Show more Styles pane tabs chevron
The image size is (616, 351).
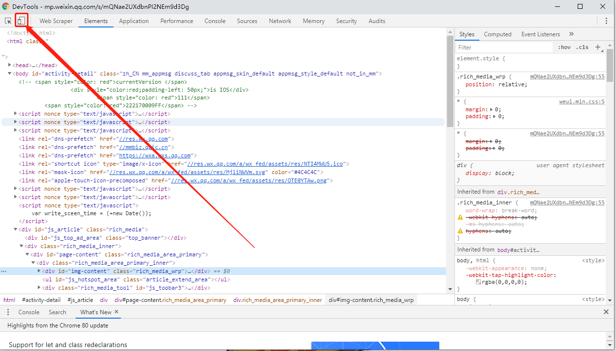[571, 34]
